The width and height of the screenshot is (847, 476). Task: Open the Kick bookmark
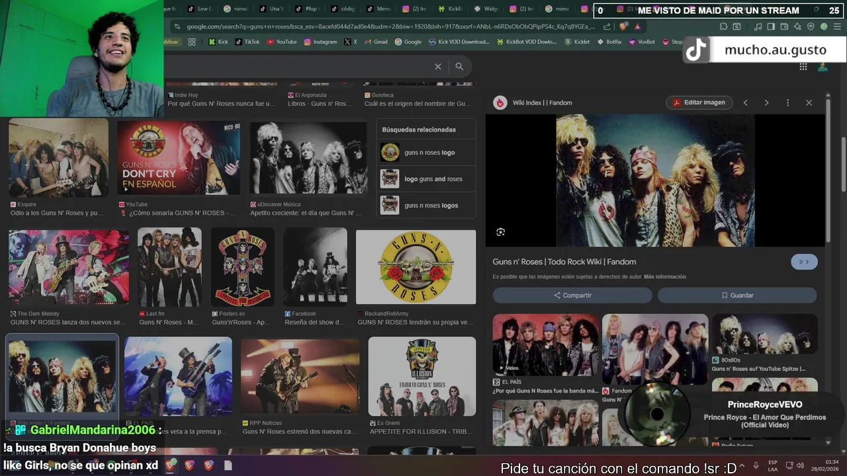[218, 42]
